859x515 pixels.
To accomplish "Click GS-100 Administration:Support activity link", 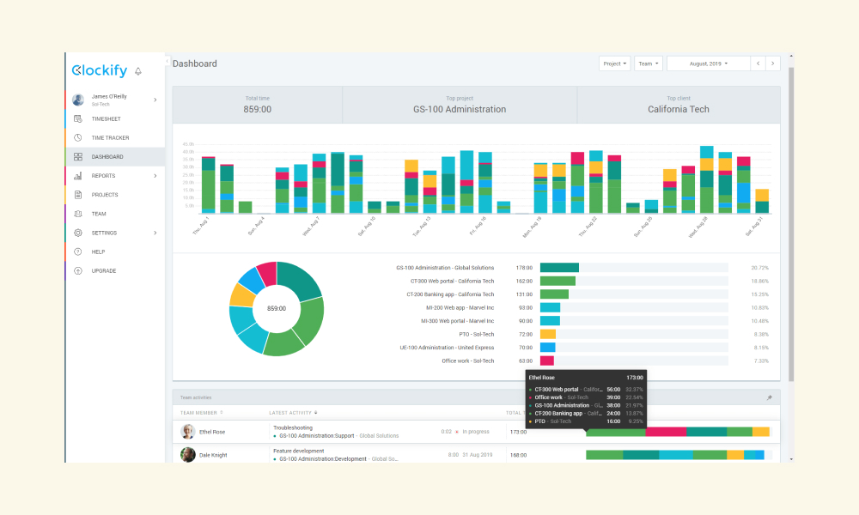I will (317, 436).
